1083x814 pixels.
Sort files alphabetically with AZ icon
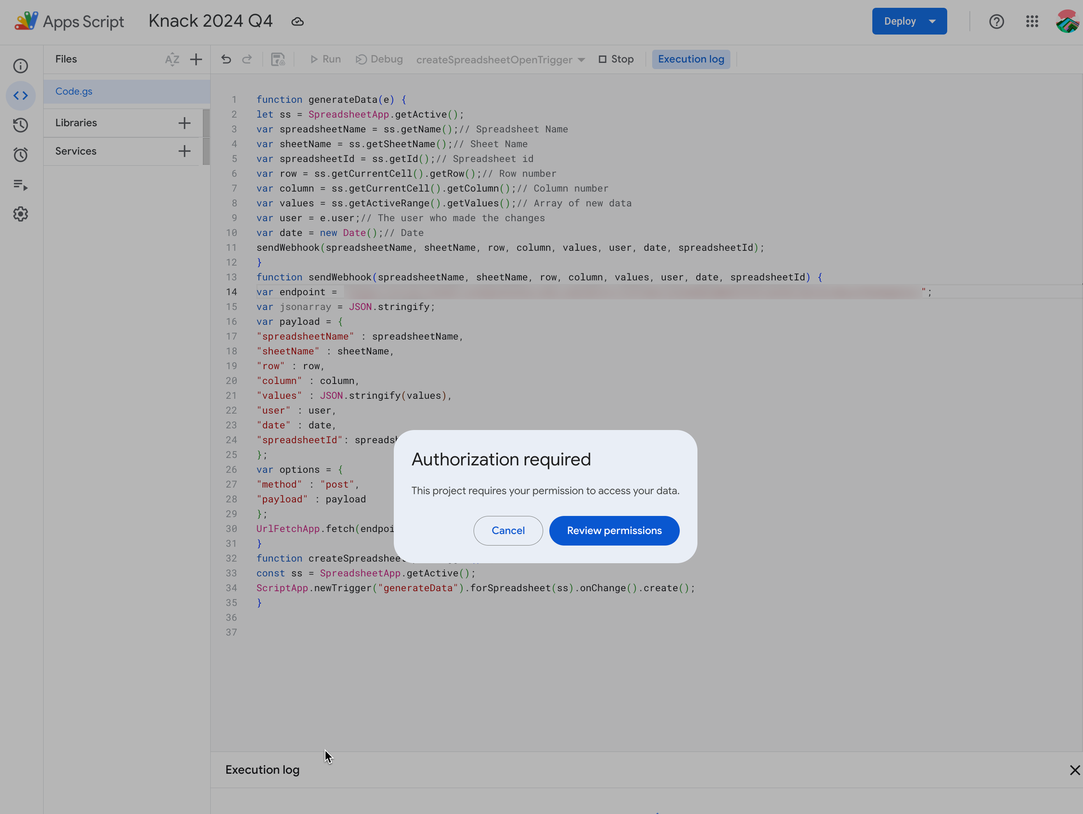[172, 59]
